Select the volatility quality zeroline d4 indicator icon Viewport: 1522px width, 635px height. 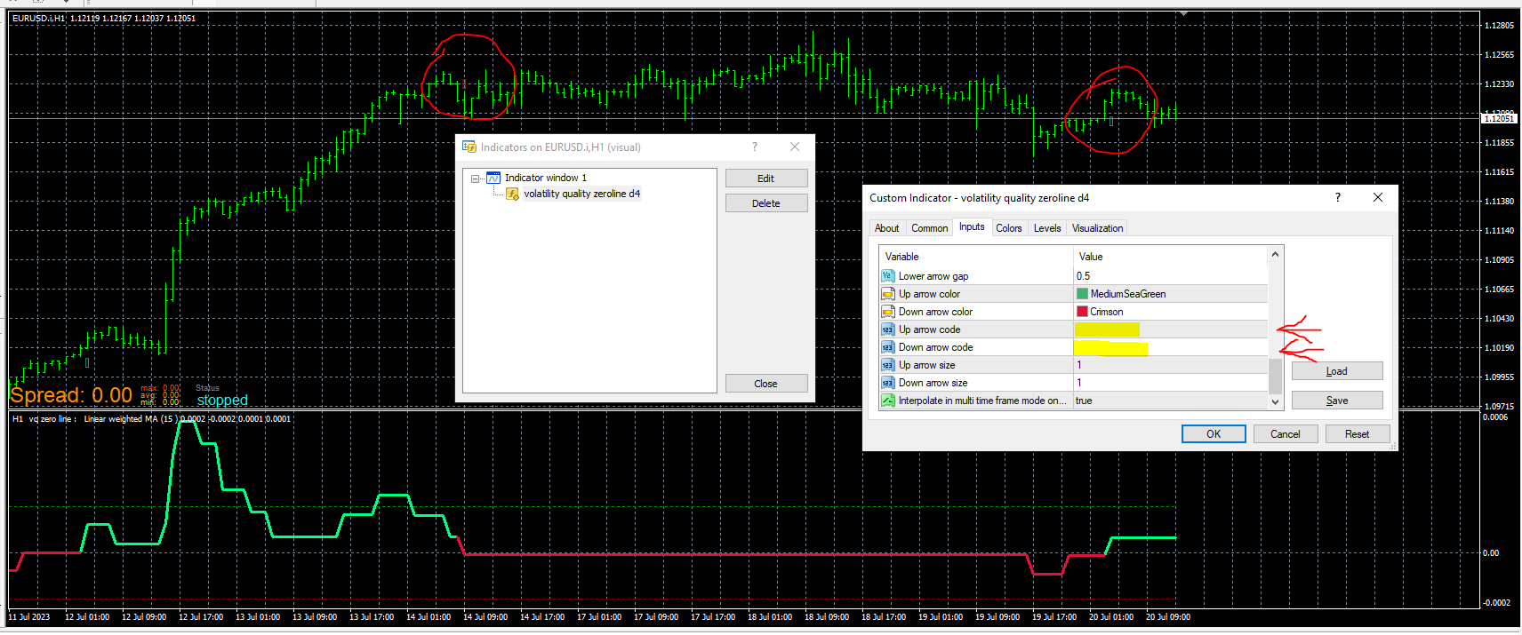point(512,194)
